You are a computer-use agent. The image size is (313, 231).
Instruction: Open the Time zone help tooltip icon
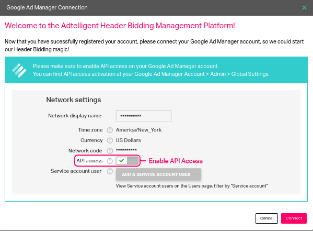(x=110, y=130)
